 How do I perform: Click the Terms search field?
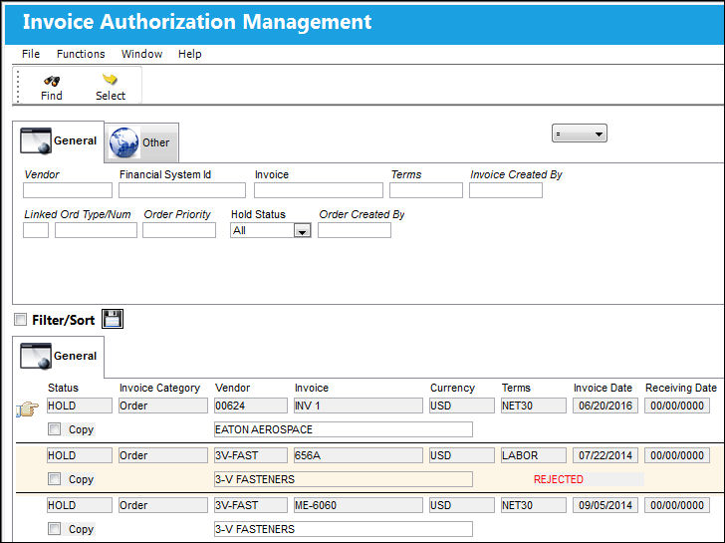[426, 190]
